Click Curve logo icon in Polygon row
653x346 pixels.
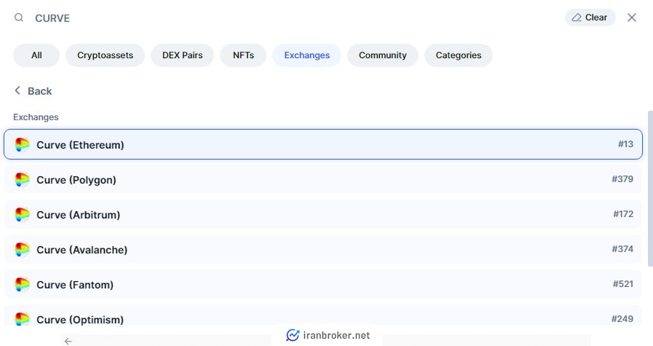22,180
